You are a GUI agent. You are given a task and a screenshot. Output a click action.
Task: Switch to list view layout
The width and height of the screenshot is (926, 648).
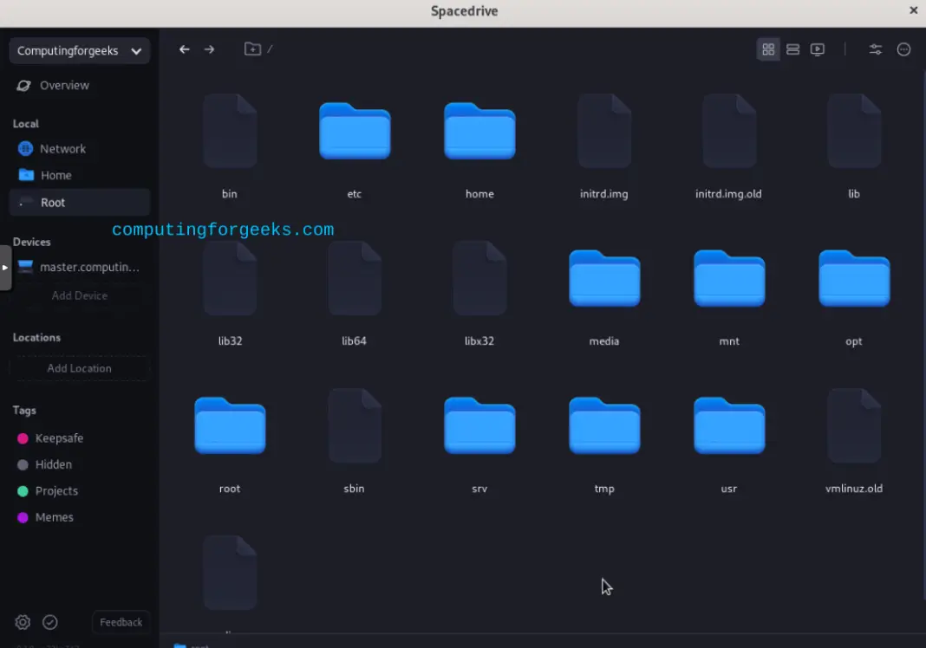coord(792,49)
